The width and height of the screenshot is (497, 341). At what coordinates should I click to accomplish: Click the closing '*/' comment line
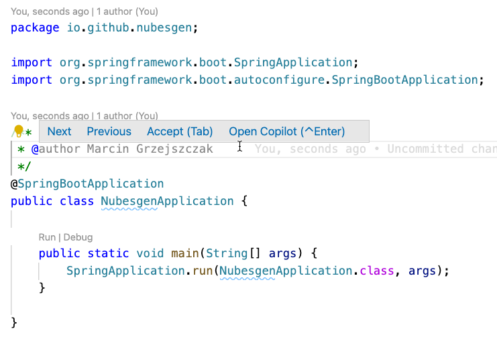24,167
